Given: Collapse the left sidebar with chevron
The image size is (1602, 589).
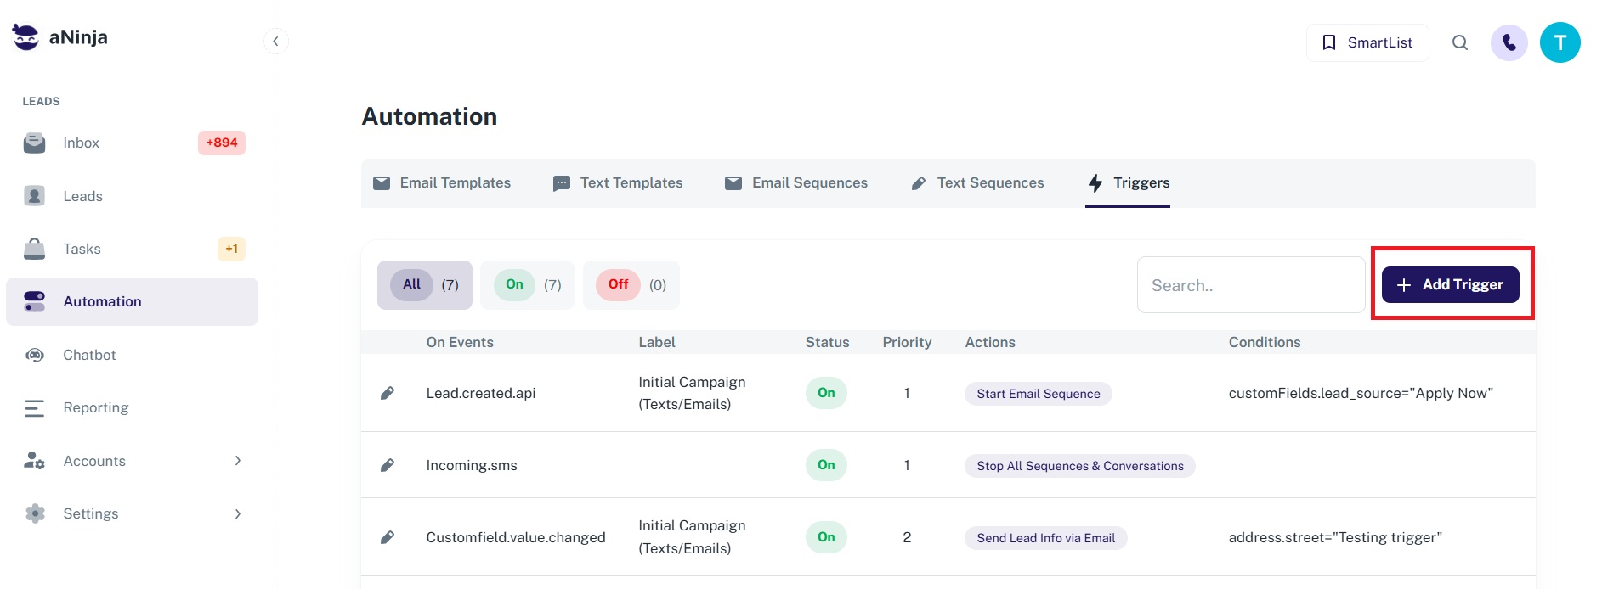Looking at the screenshot, I should (x=275, y=42).
